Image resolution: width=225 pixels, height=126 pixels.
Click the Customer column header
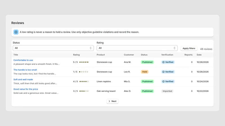point(129,55)
